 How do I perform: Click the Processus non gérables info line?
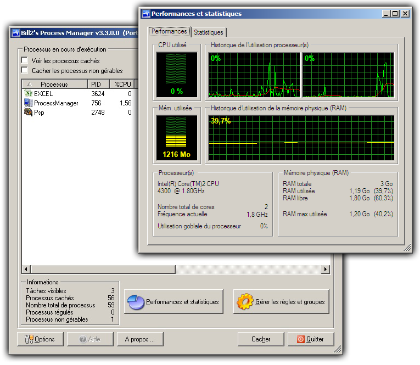click(x=70, y=319)
